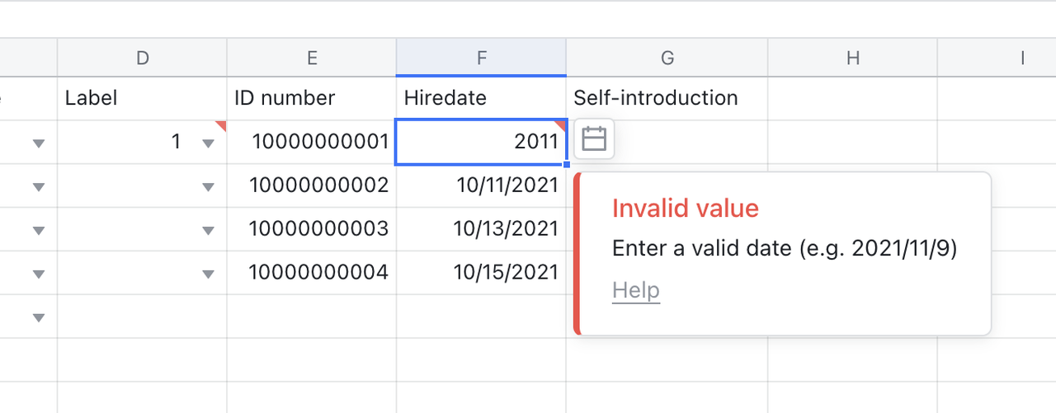
Task: Click the Hiredate cell showing 10/15/2021
Action: (x=481, y=272)
